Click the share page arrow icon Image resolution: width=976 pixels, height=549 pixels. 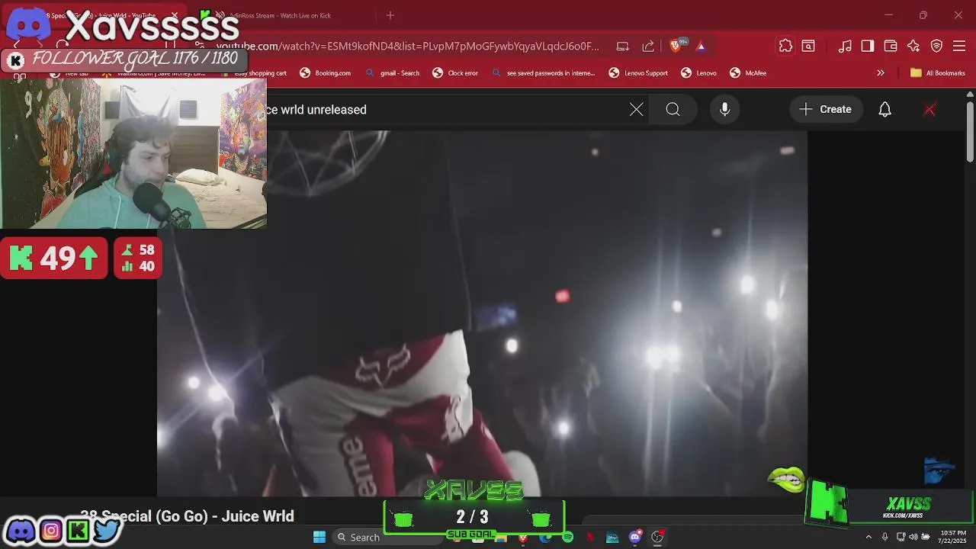coord(648,46)
